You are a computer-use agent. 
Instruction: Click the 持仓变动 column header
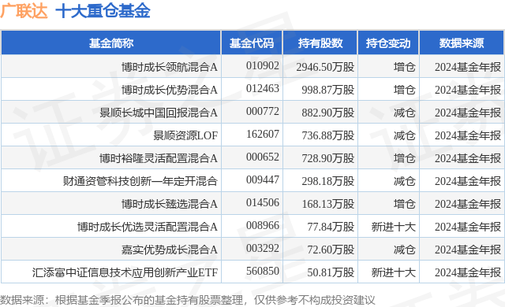pos(388,43)
